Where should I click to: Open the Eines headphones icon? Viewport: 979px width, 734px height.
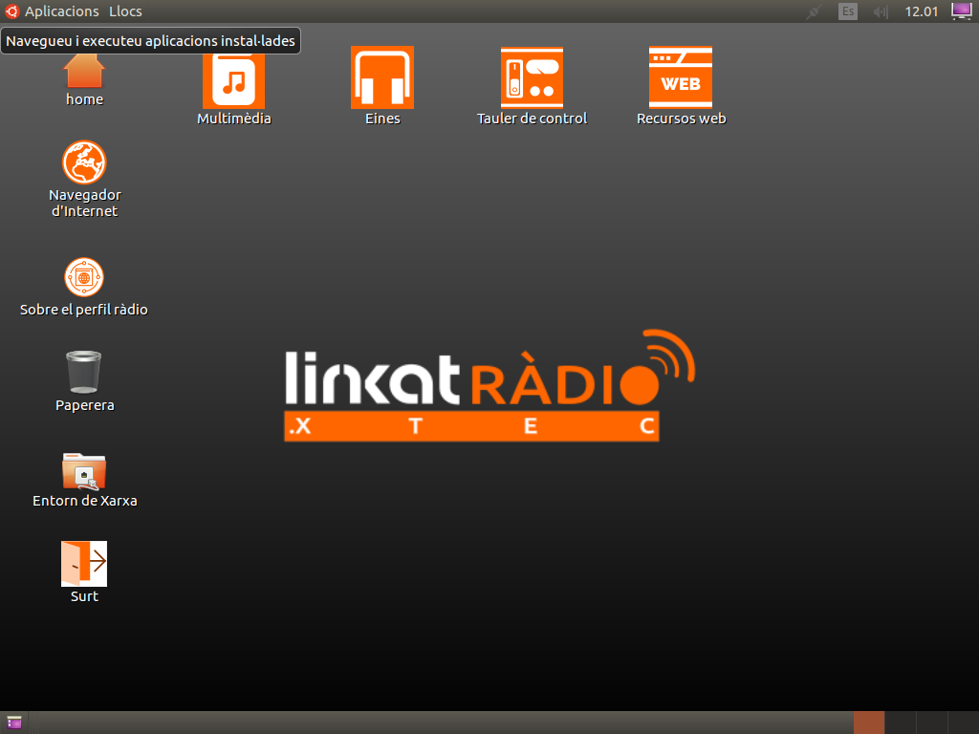point(382,78)
